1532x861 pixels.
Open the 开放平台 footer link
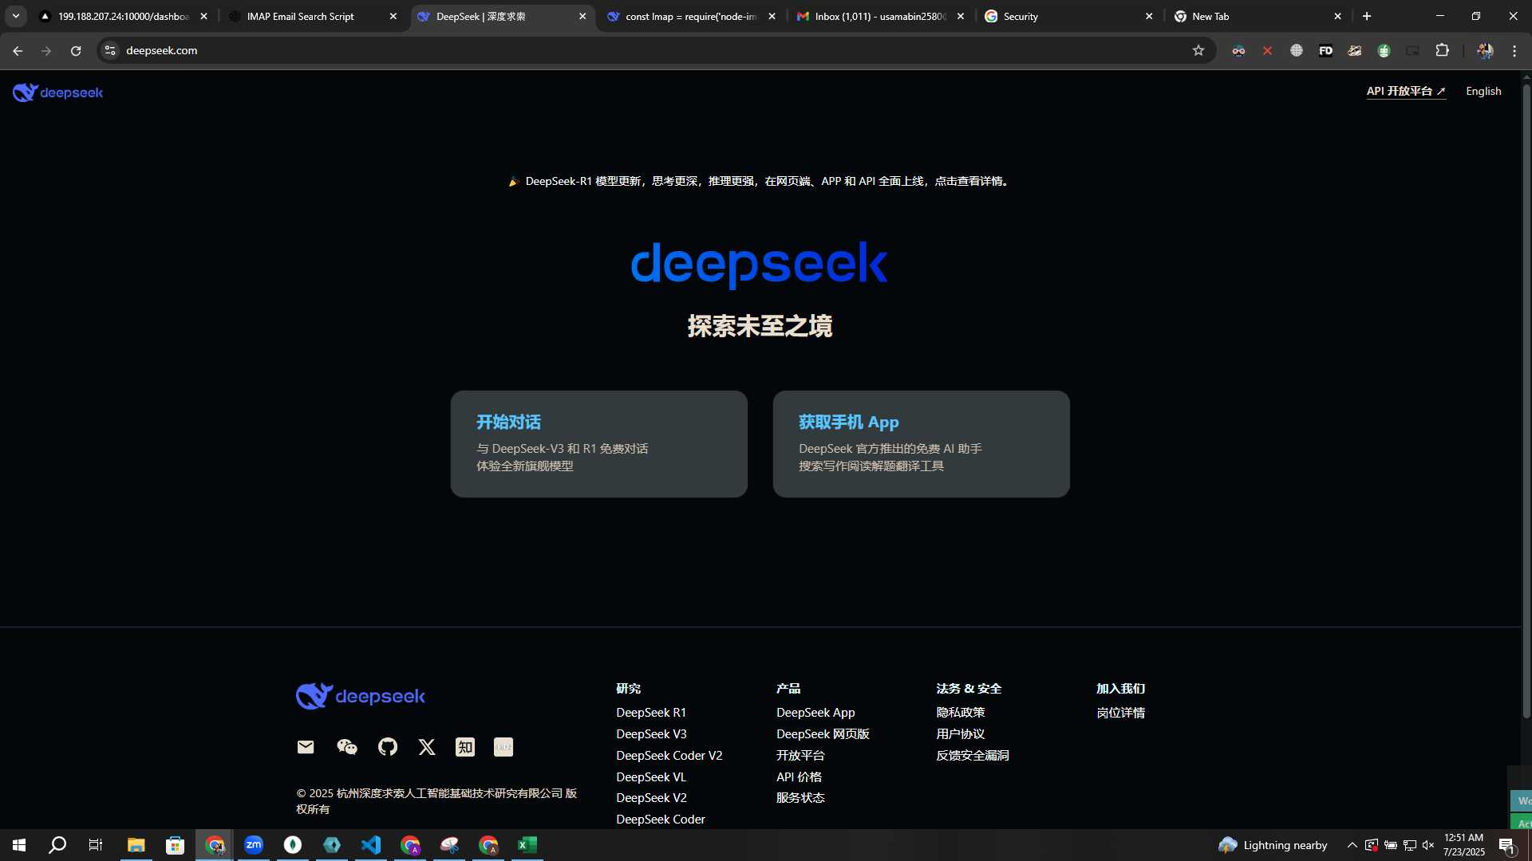(x=800, y=756)
